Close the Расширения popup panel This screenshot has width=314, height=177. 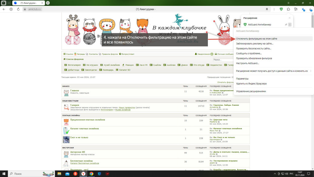click(x=289, y=18)
